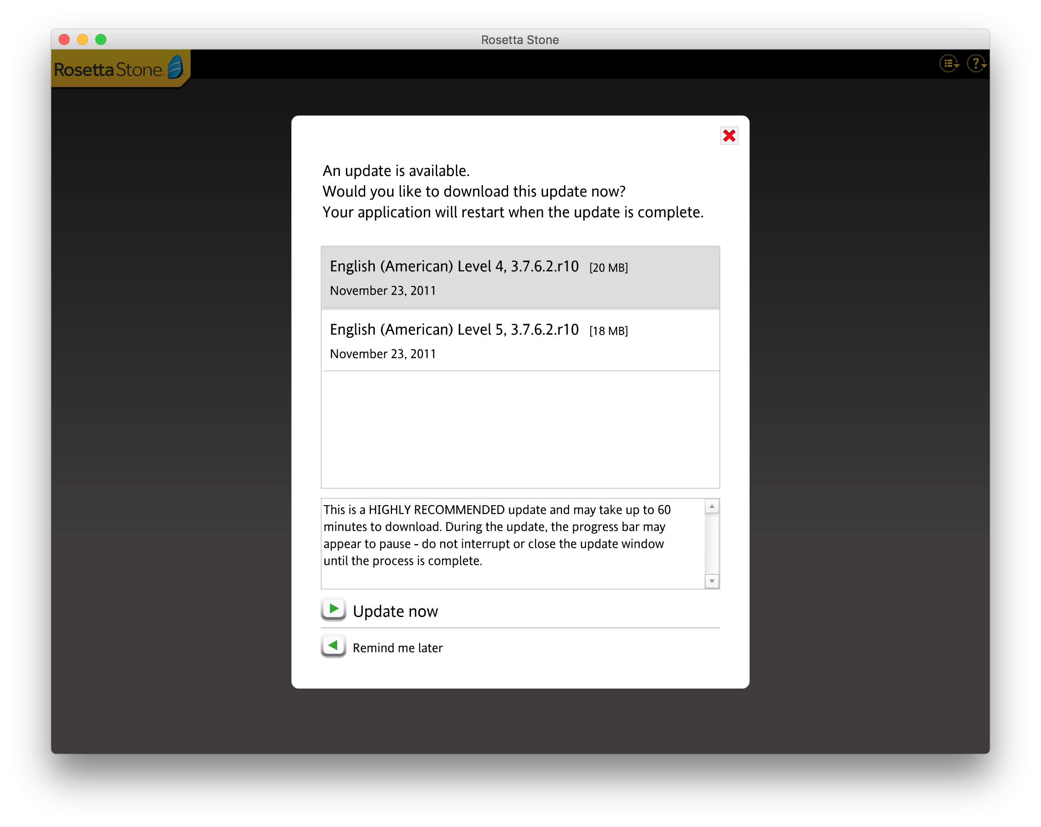Click the scroll-up arrow on the notes box
The image size is (1041, 827).
711,505
